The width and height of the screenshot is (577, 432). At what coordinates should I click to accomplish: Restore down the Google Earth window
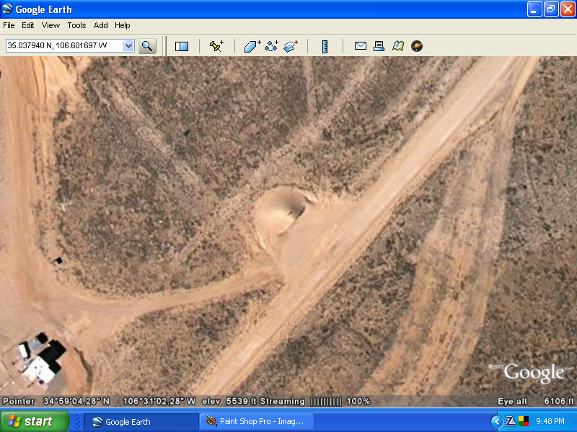point(551,9)
